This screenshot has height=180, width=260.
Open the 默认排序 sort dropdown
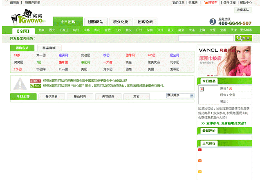(x=180, y=96)
